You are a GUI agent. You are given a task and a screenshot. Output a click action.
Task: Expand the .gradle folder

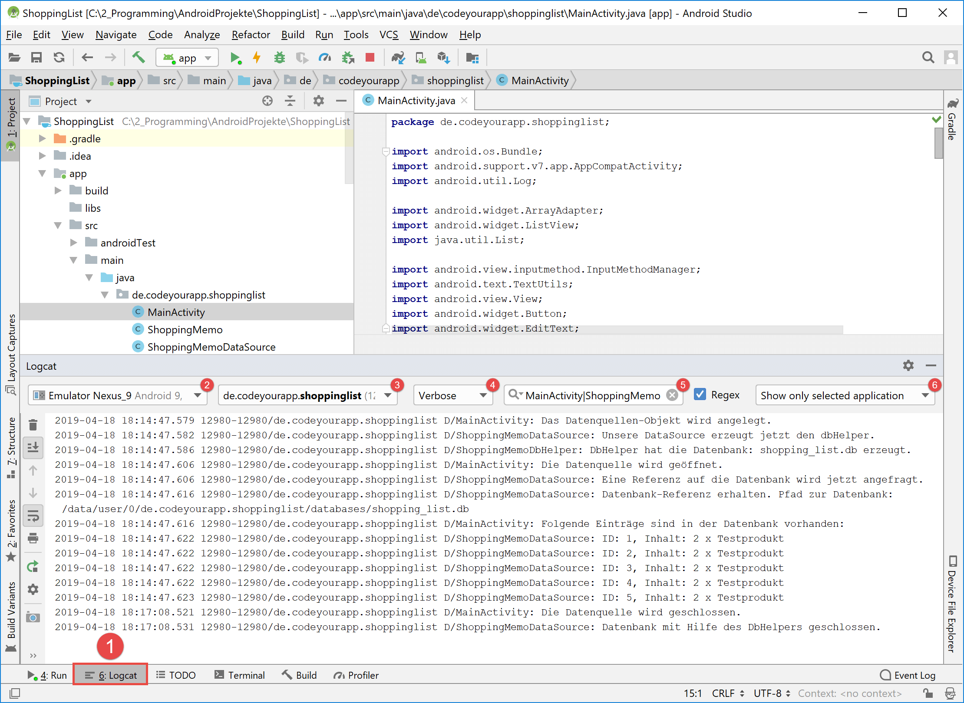point(42,138)
